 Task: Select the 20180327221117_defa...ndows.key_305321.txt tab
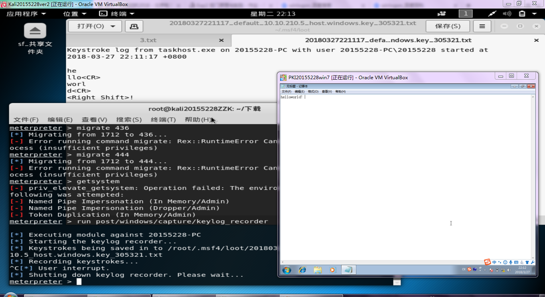coord(388,40)
